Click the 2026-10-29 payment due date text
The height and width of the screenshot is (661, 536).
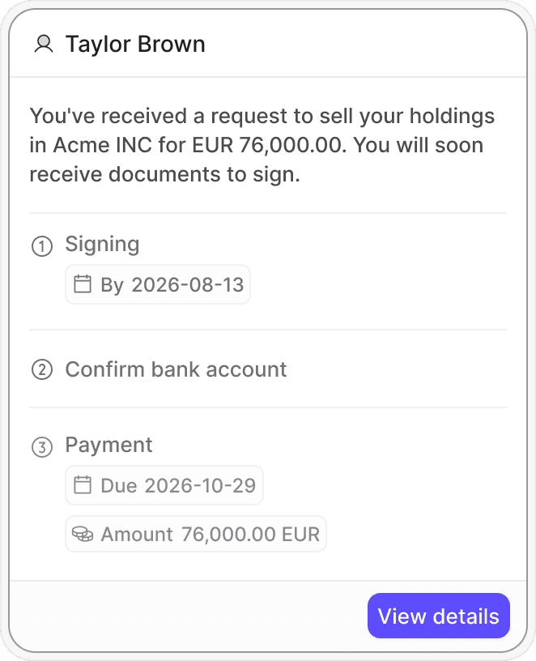pos(200,485)
